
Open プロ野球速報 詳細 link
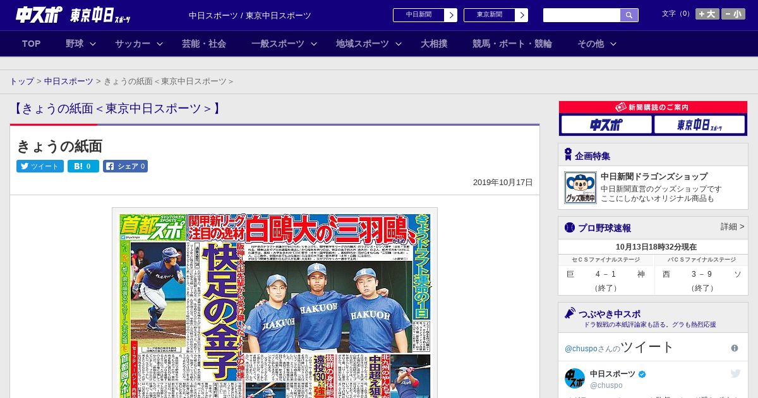click(732, 227)
